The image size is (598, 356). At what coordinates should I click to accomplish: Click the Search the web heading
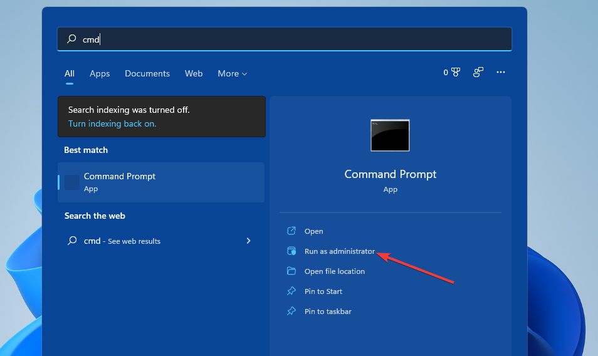pyautogui.click(x=95, y=216)
